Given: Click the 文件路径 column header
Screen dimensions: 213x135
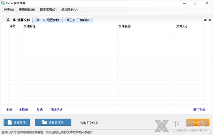Looking at the screenshot, I should [x=70, y=26].
